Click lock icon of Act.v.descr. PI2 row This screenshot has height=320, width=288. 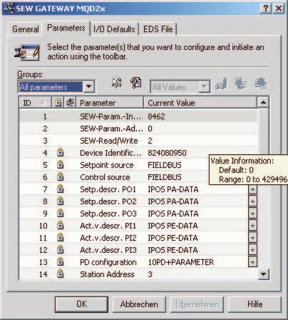(61, 237)
